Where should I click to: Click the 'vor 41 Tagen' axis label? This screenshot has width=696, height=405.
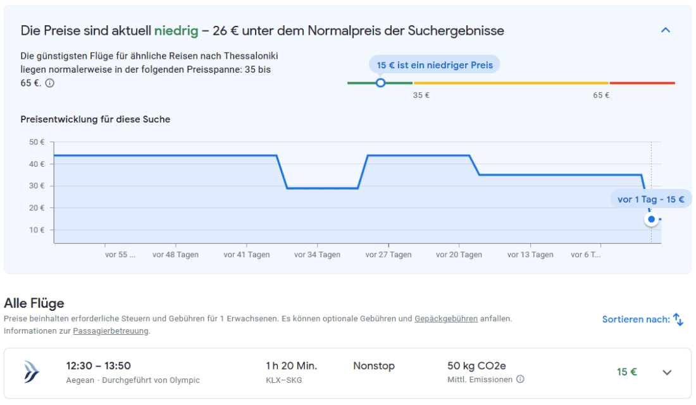pos(246,255)
